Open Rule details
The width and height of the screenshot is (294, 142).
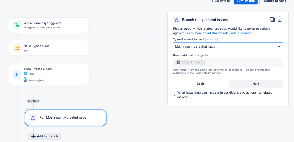point(221,1)
